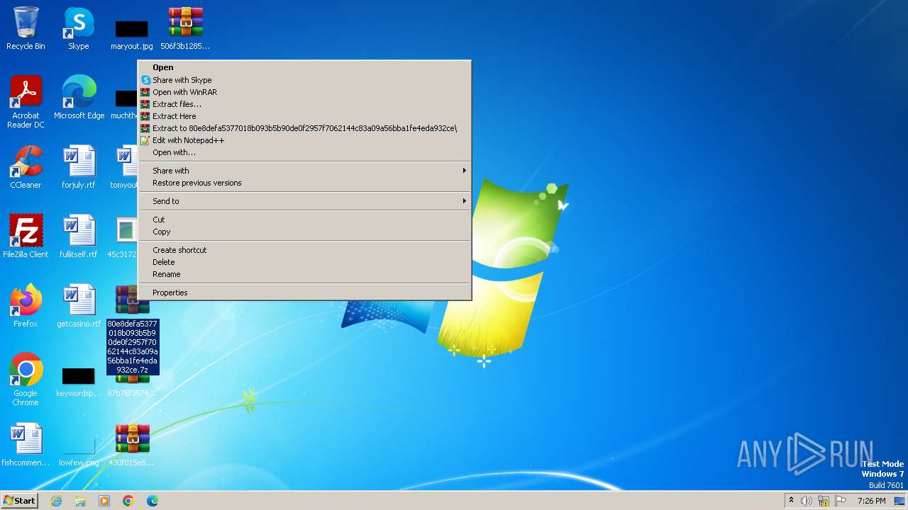Select the 506f3b1285 archive on the desktop
This screenshot has width=908, height=510.
point(185,29)
